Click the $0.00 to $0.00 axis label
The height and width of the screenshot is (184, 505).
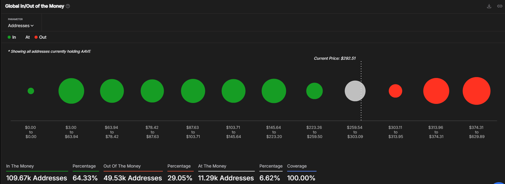pos(31,132)
